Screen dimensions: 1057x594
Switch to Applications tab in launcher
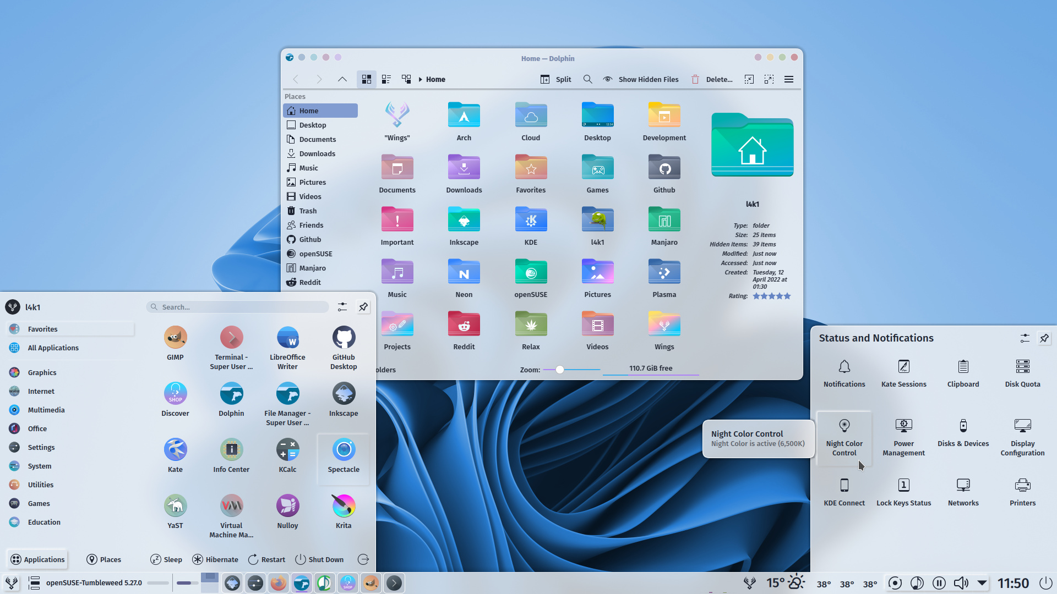pos(37,559)
